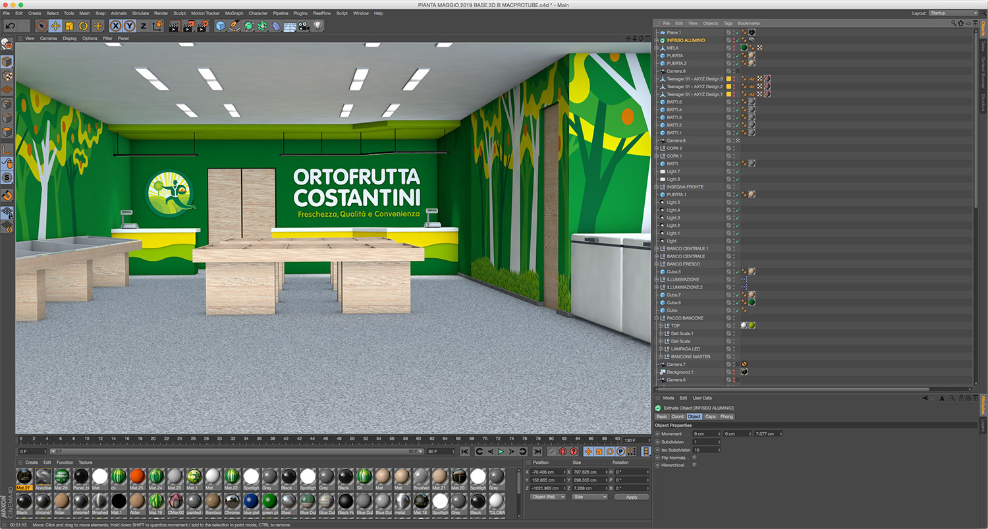Image resolution: width=988 pixels, height=529 pixels.
Task: Toggle the Y axis lock
Action: click(130, 26)
